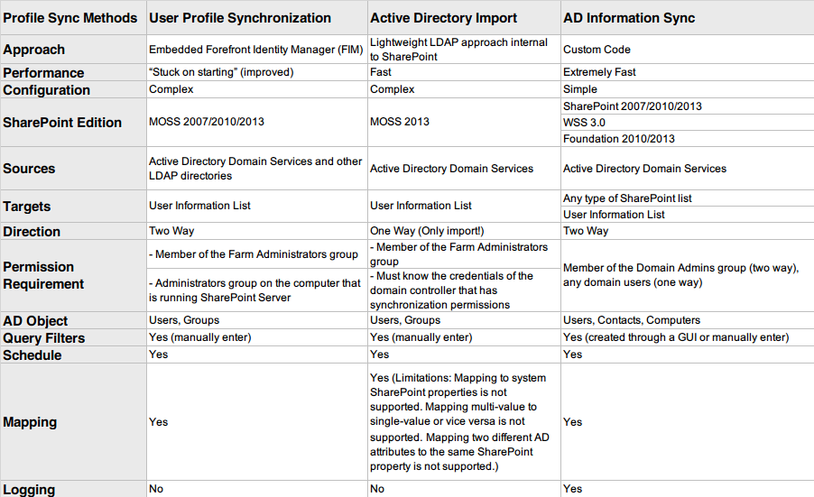The height and width of the screenshot is (497, 814).
Task: Click the 'User Profile Synchronization' column header
Action: pos(257,18)
